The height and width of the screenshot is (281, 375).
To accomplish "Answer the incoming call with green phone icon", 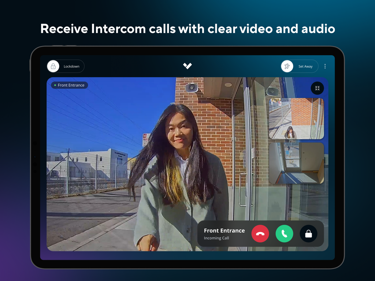I will click(x=285, y=233).
